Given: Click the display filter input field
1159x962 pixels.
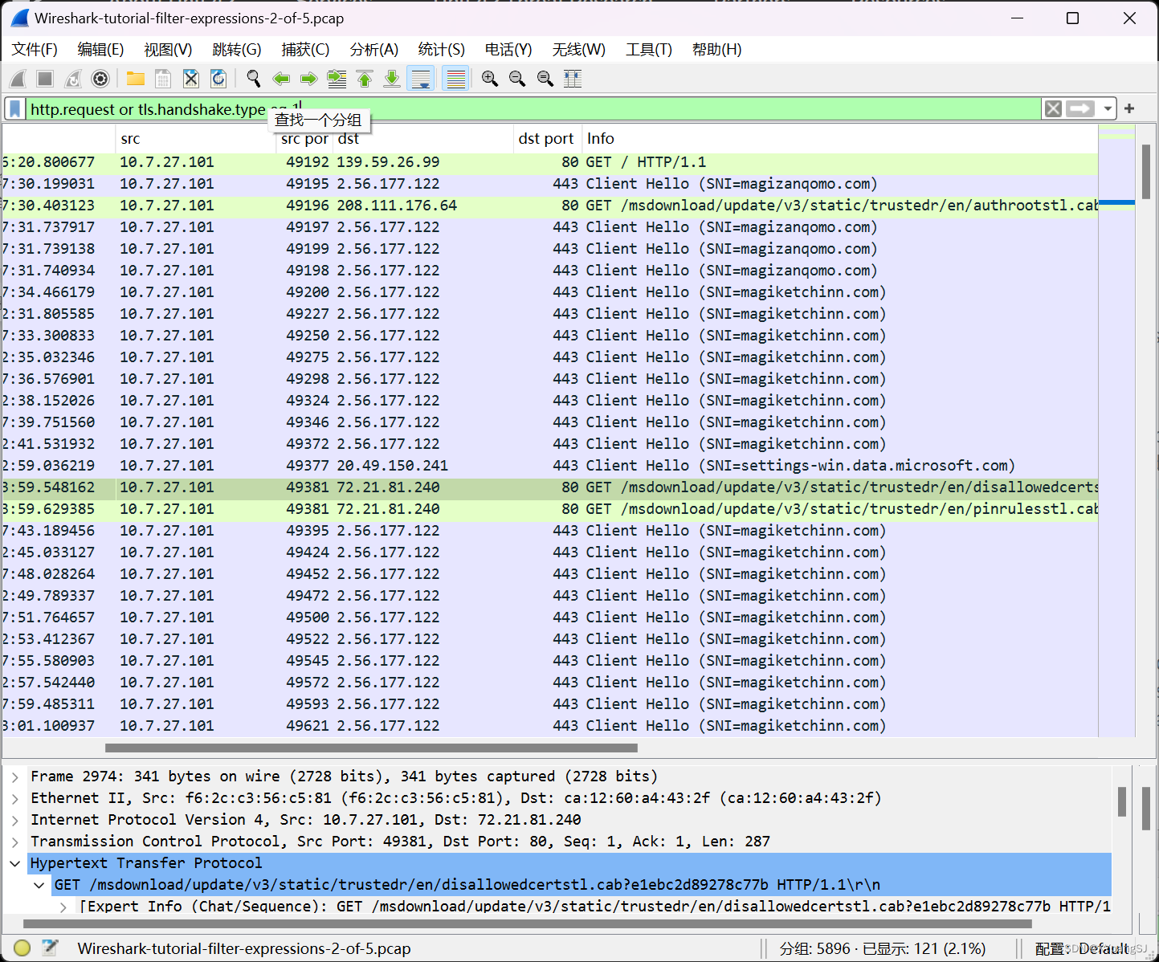Looking at the screenshot, I should (x=533, y=108).
